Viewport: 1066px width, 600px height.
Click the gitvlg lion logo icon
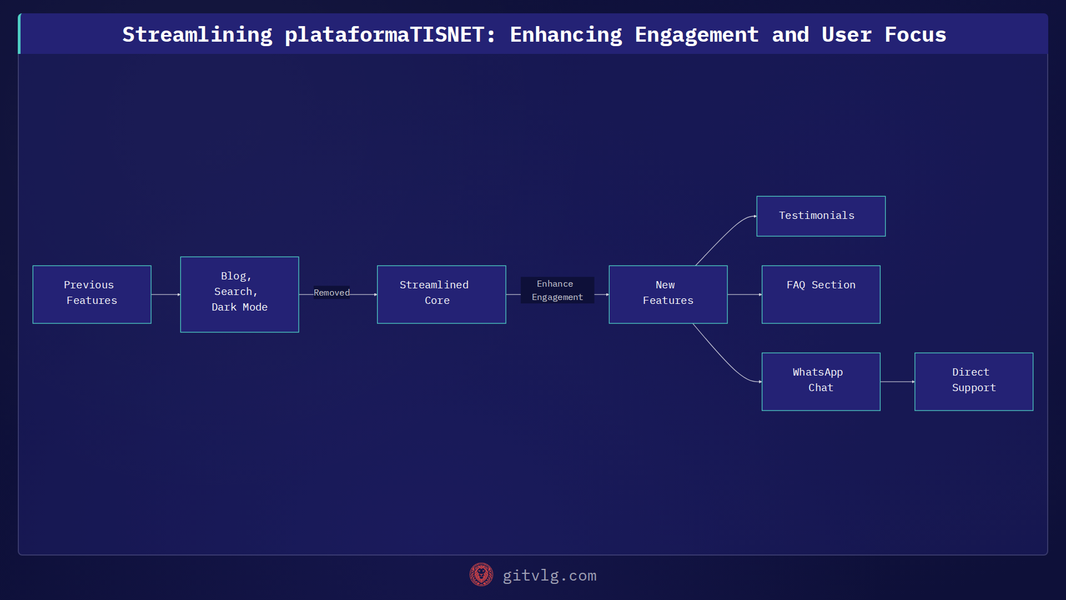[481, 575]
